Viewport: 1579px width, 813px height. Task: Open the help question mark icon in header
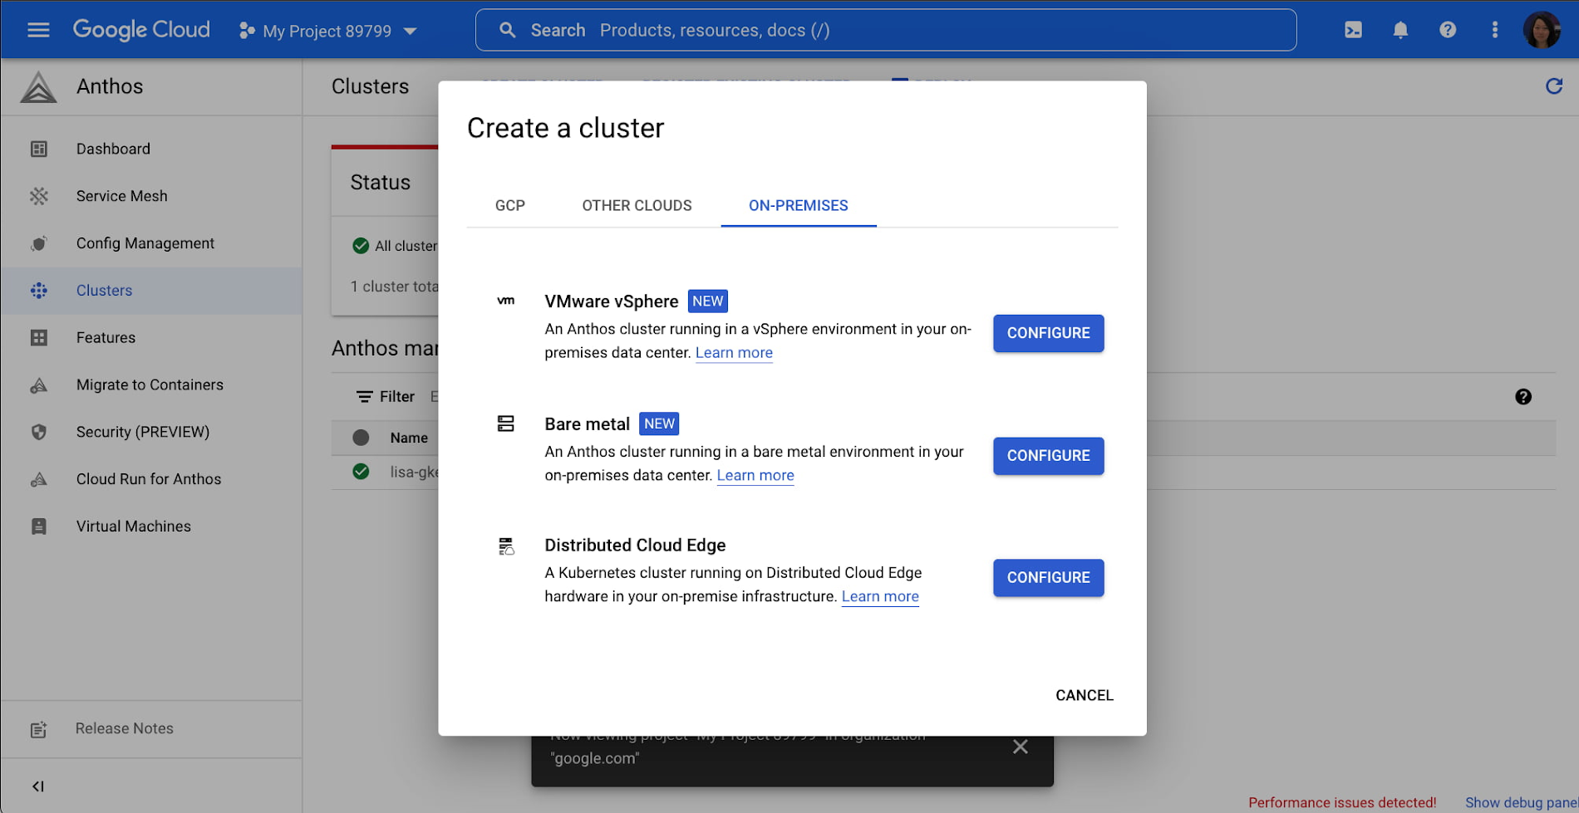tap(1448, 30)
